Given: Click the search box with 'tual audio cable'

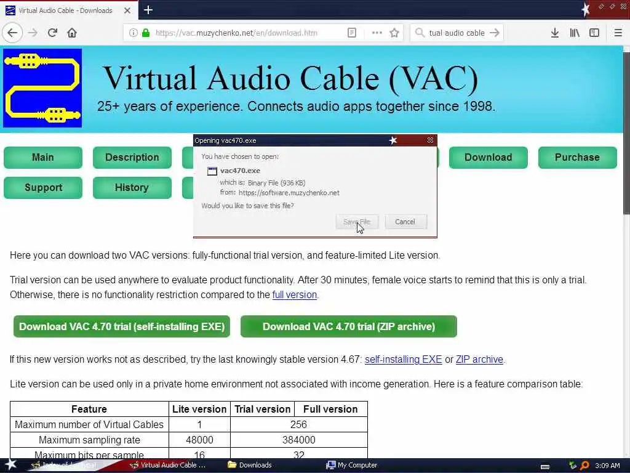Looking at the screenshot, I should pos(457,33).
